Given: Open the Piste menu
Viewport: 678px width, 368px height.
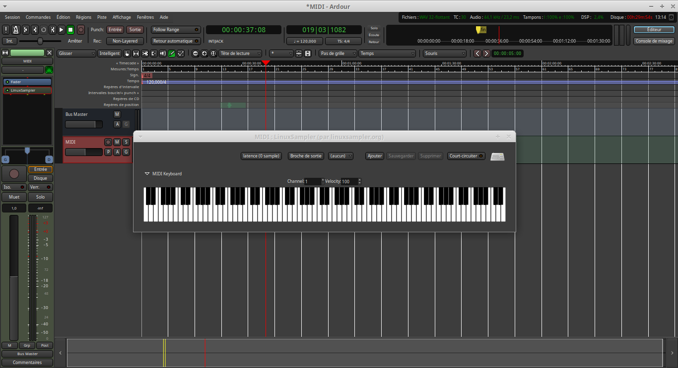Looking at the screenshot, I should point(102,17).
